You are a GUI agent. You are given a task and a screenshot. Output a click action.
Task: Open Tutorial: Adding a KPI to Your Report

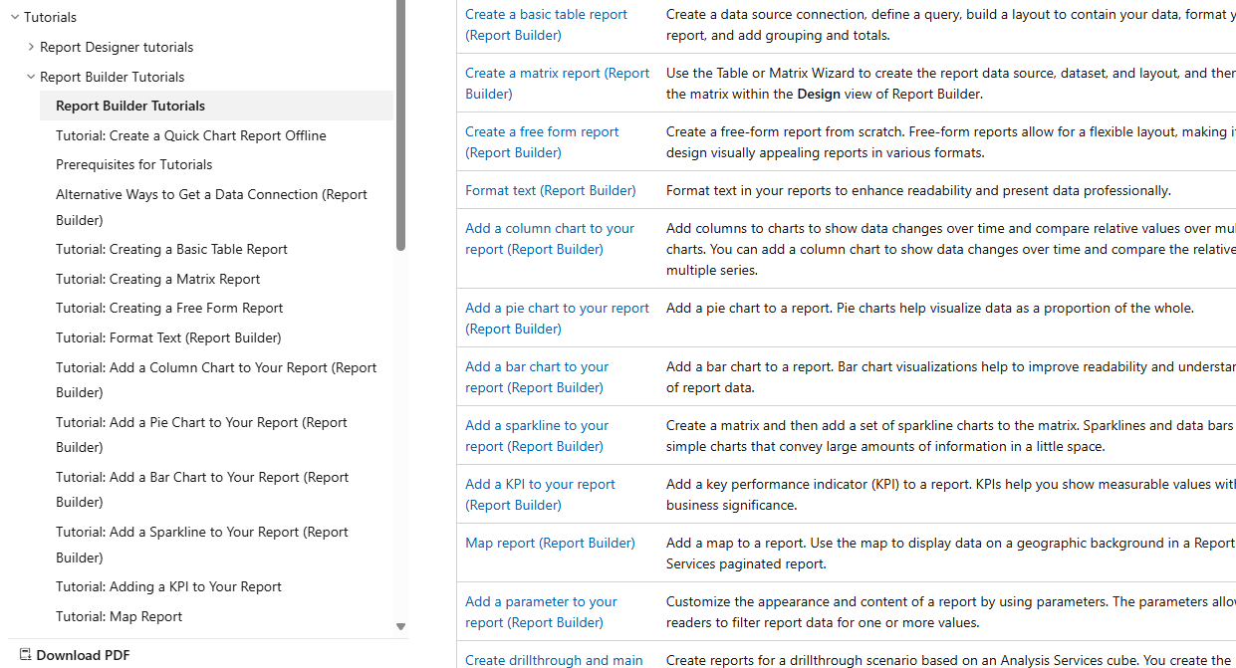coord(168,586)
